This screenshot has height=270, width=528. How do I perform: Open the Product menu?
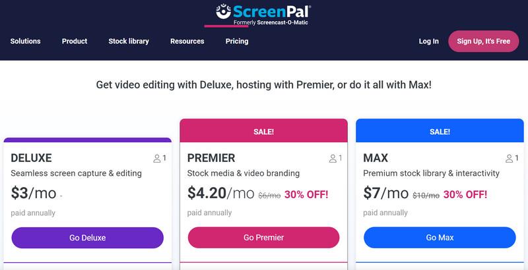tap(75, 41)
